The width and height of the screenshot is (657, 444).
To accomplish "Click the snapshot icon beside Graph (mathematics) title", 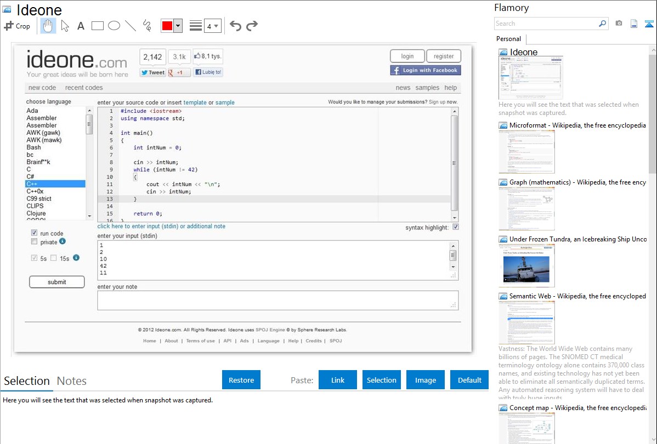I will pyautogui.click(x=503, y=182).
